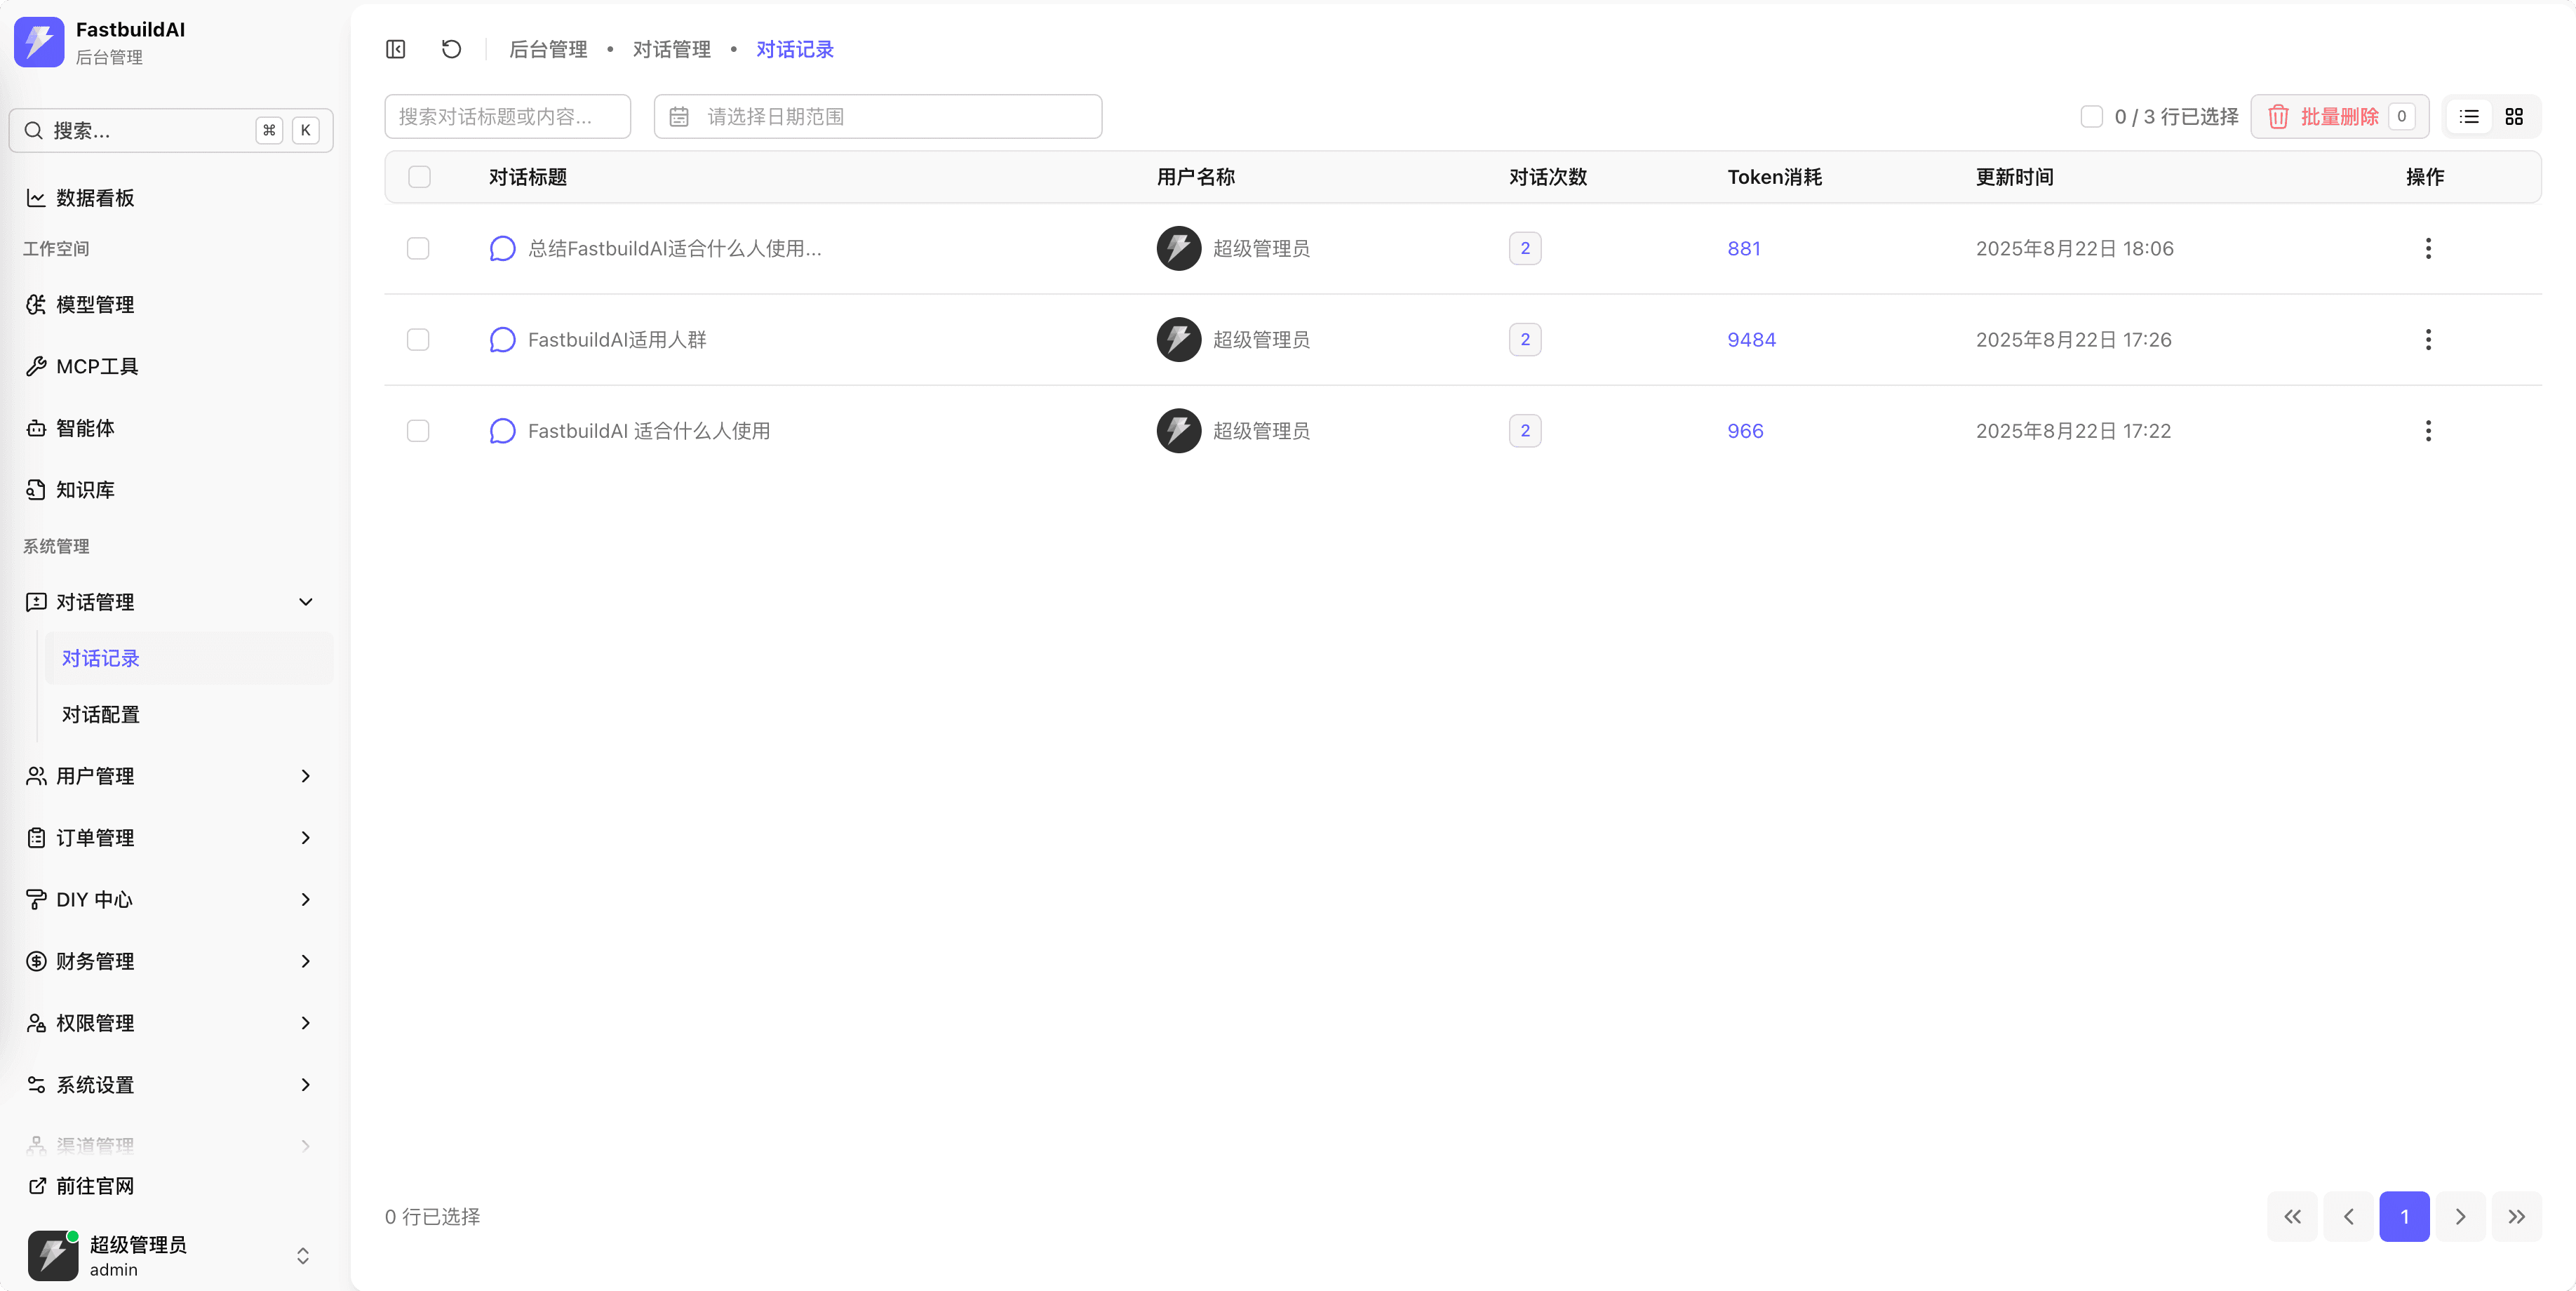Viewport: 2576px width, 1291px height.
Task: Go to the last page of pagination
Action: coord(2516,1217)
